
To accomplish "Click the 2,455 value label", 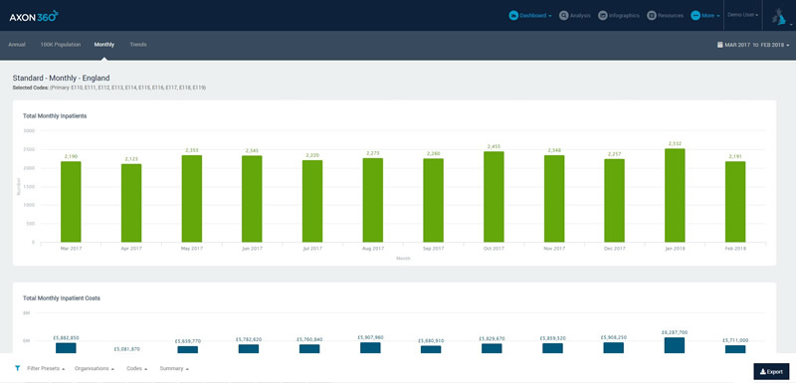I will pyautogui.click(x=494, y=146).
